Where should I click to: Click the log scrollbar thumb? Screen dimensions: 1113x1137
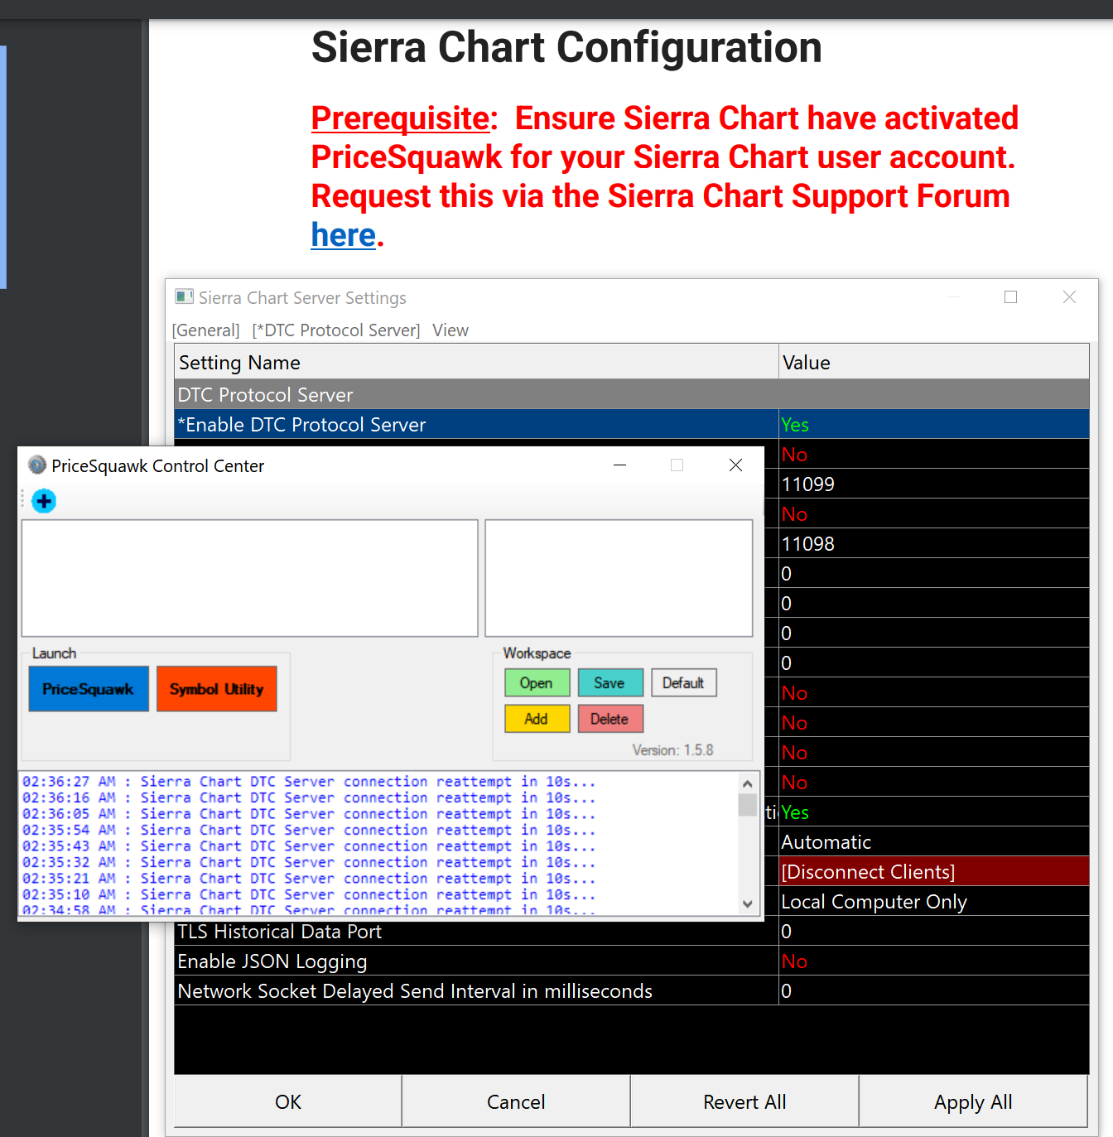point(748,805)
